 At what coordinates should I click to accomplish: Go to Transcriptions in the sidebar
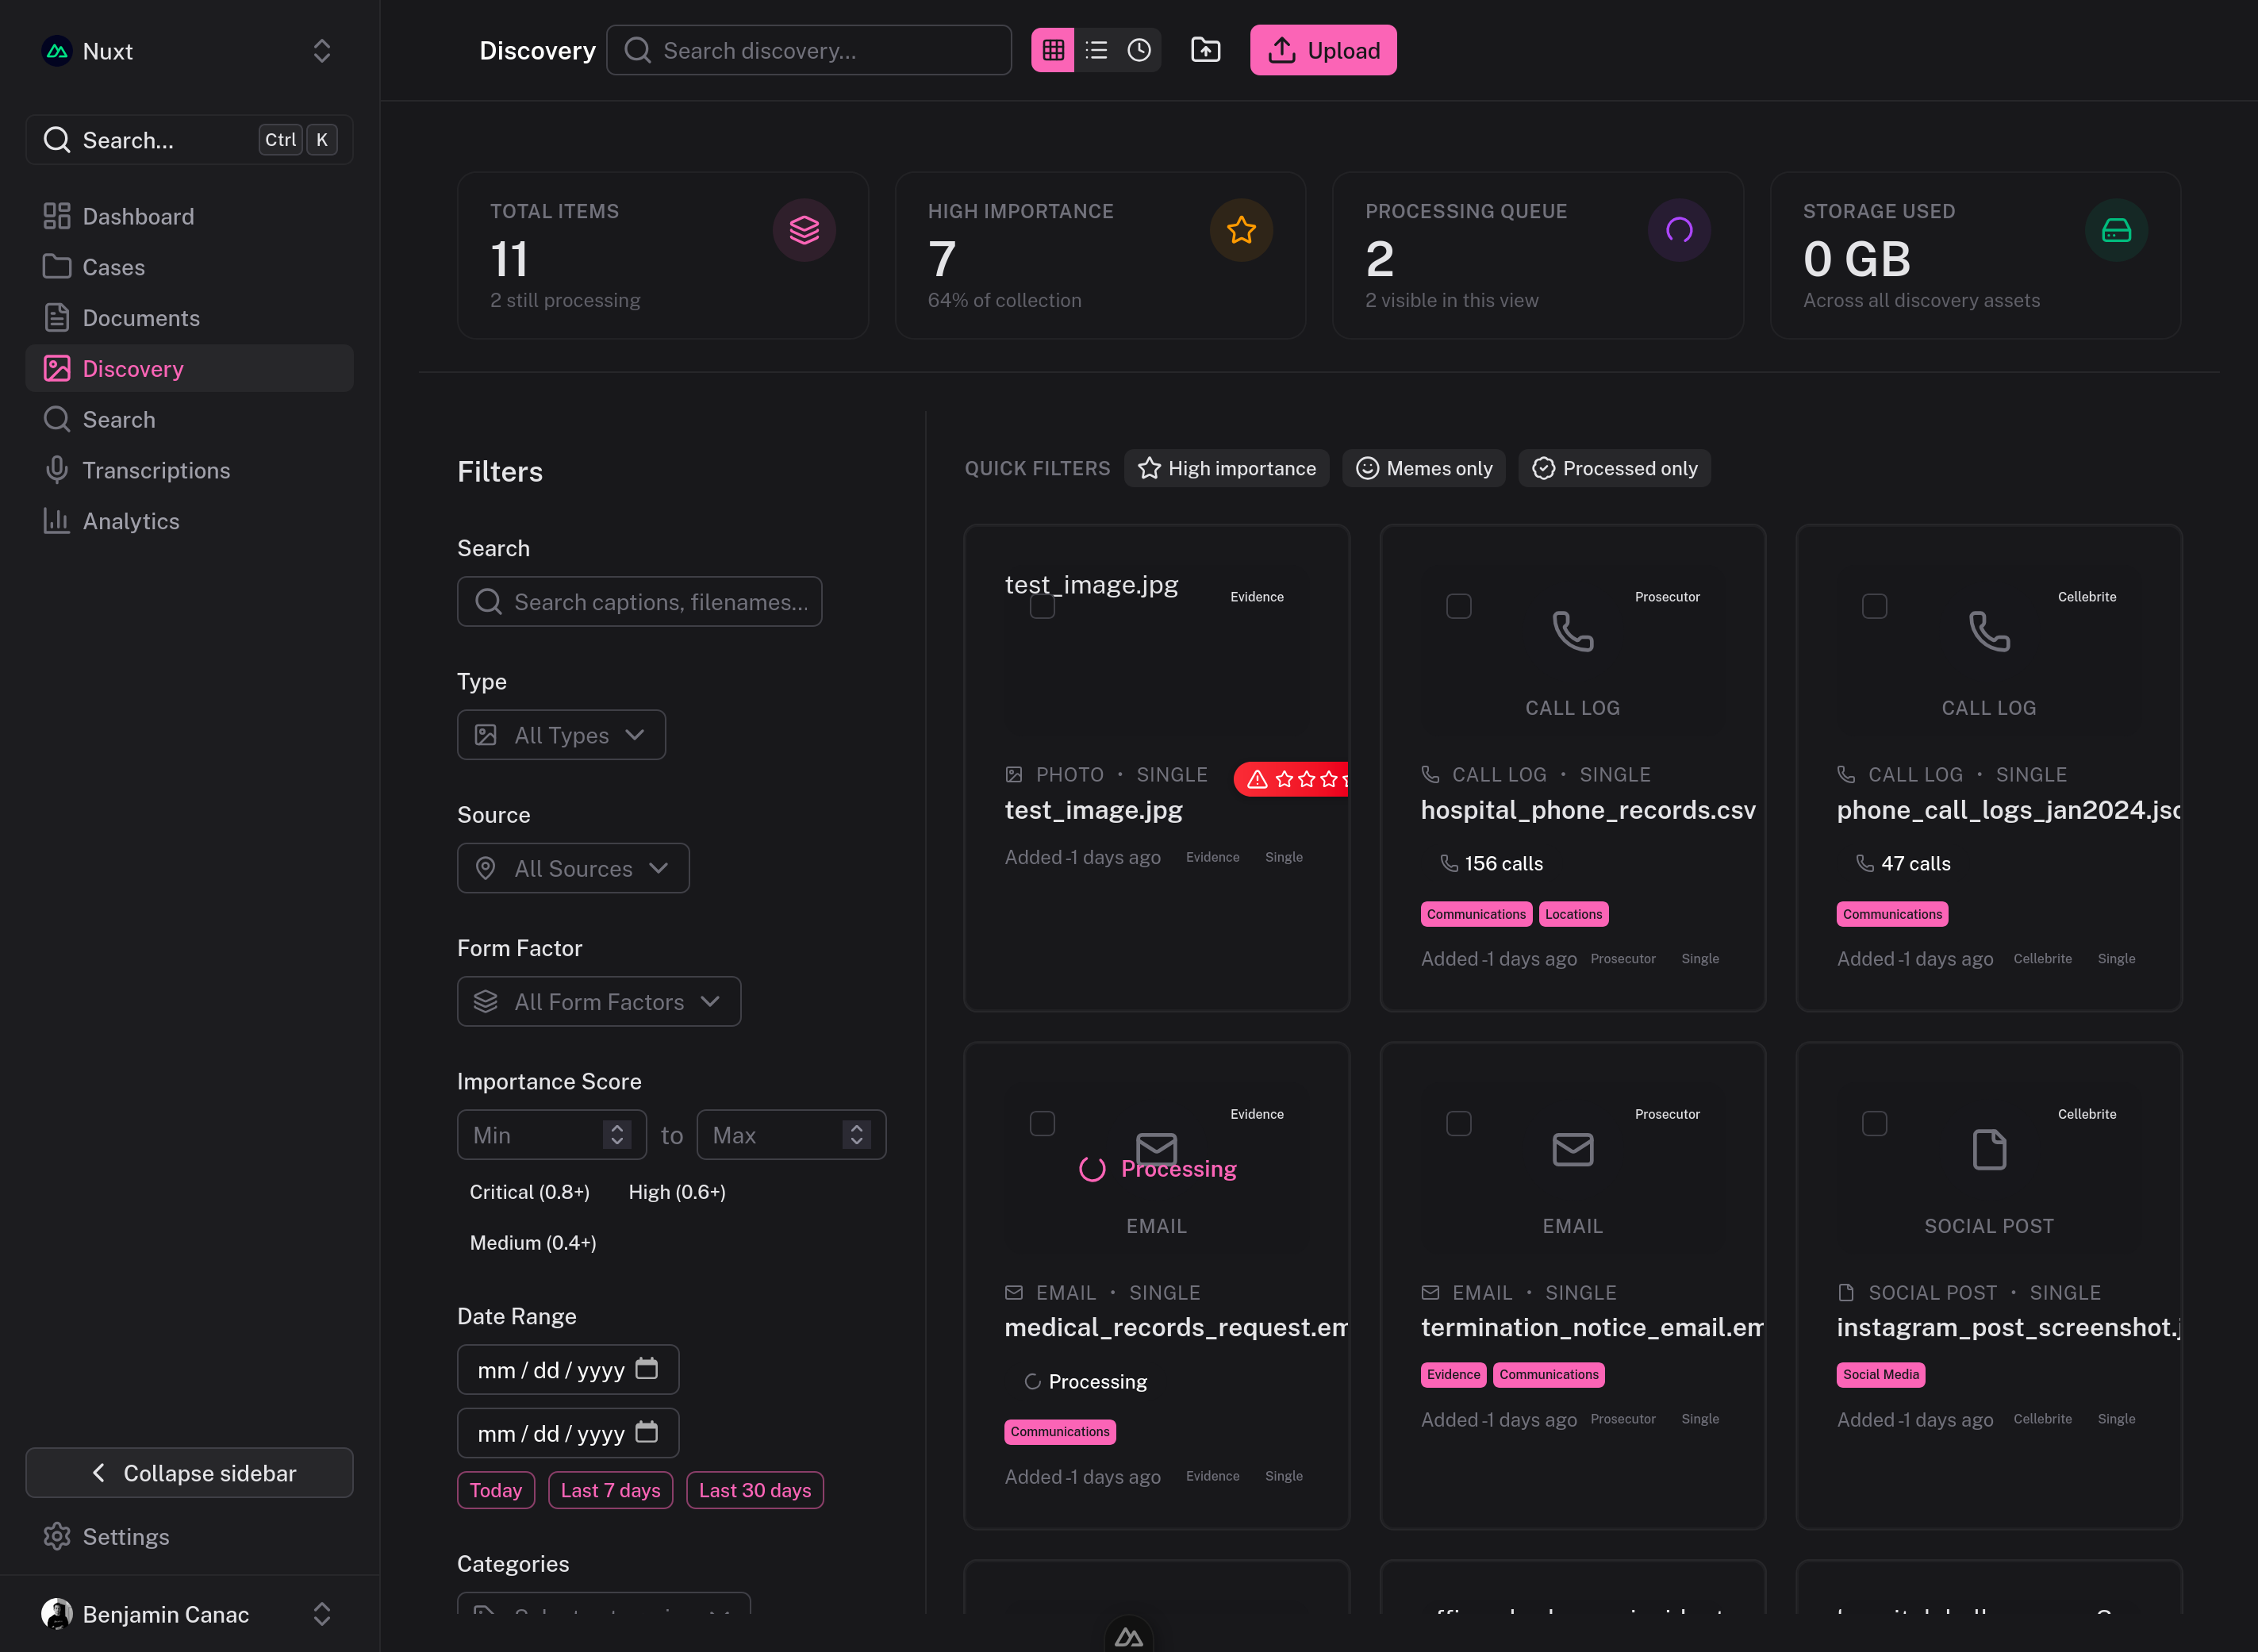tap(156, 470)
